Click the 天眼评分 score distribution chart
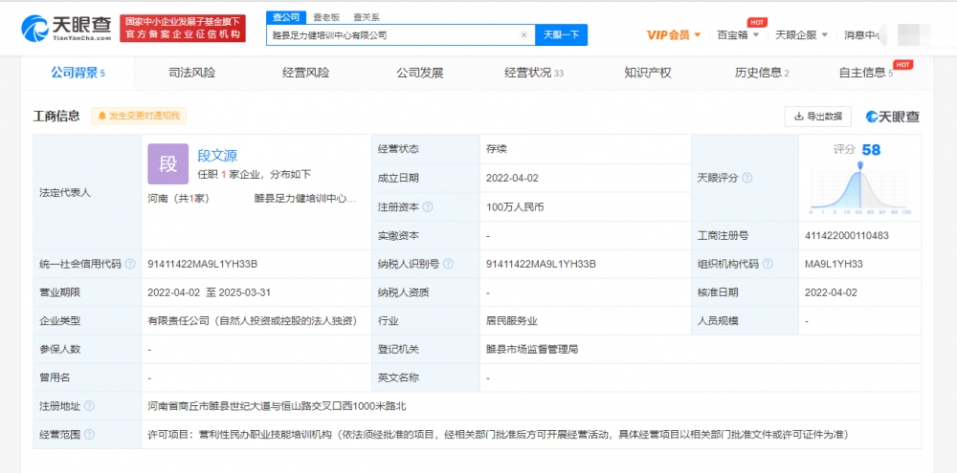The image size is (957, 473). (x=860, y=187)
